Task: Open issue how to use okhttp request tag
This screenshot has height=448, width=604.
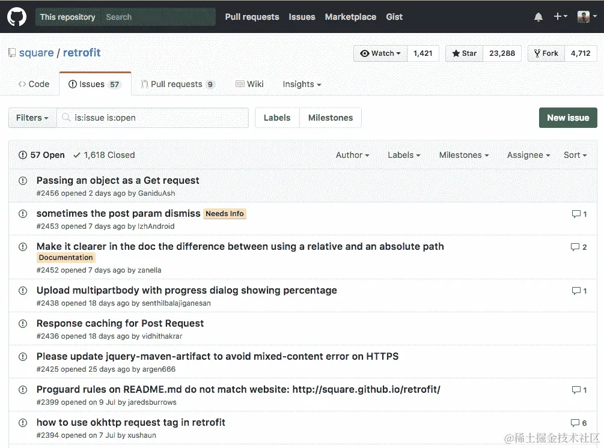Action: 131,423
